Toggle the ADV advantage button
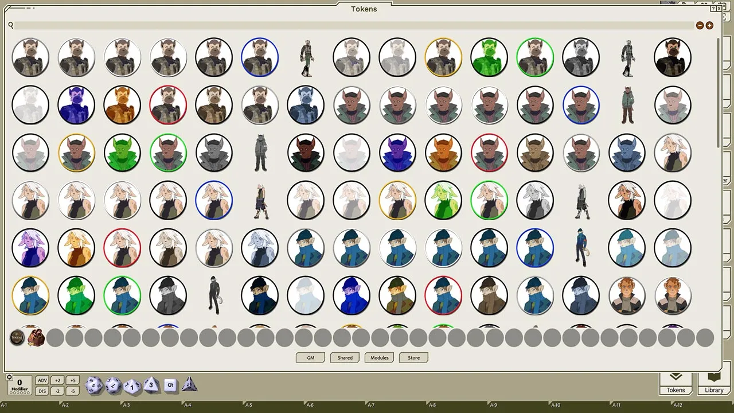Viewport: 734px width, 413px height. coord(42,380)
